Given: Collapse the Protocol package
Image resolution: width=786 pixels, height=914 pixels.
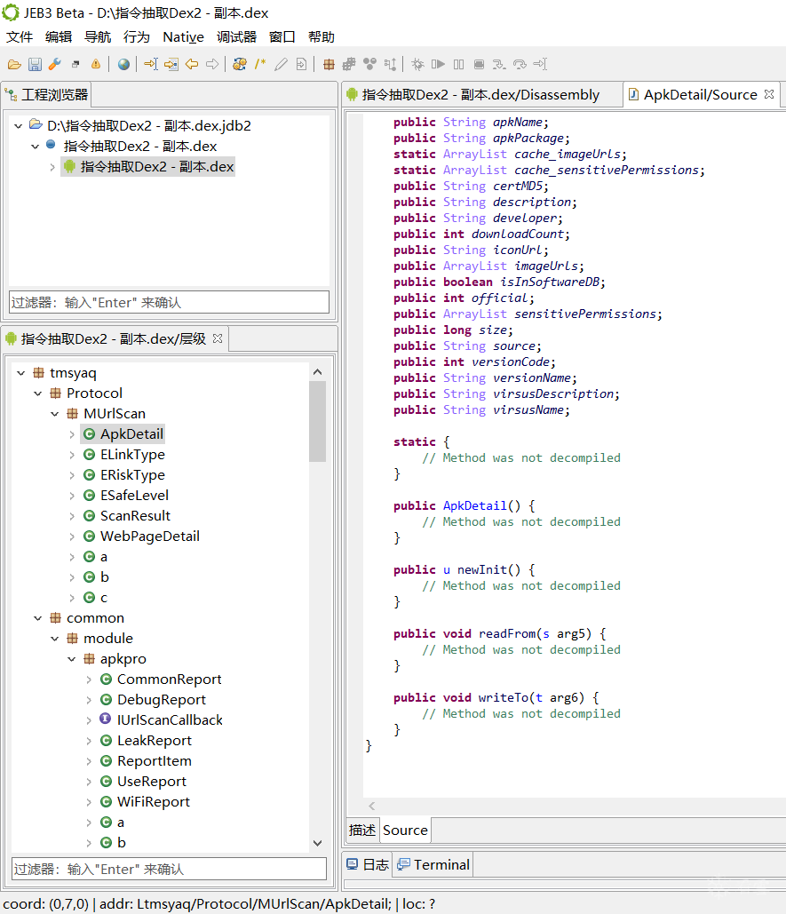Looking at the screenshot, I should point(38,393).
